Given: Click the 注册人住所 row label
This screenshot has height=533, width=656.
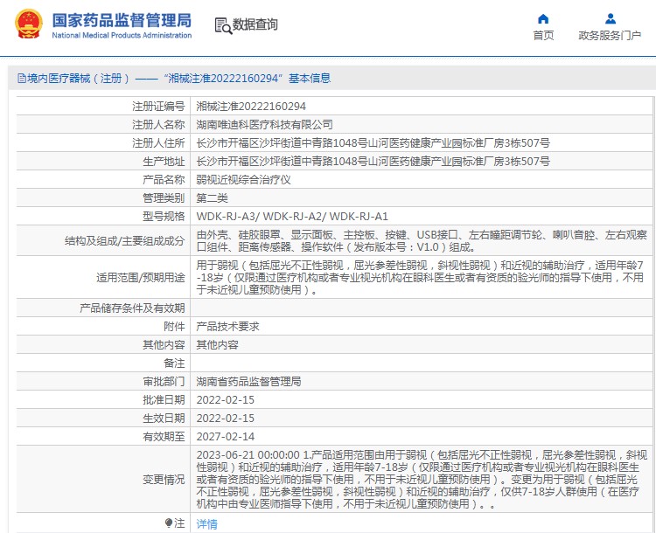Looking at the screenshot, I should point(158,143).
